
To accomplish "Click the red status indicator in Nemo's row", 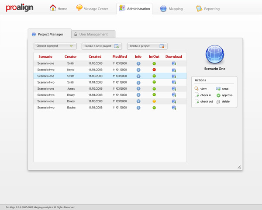I will [154, 70].
